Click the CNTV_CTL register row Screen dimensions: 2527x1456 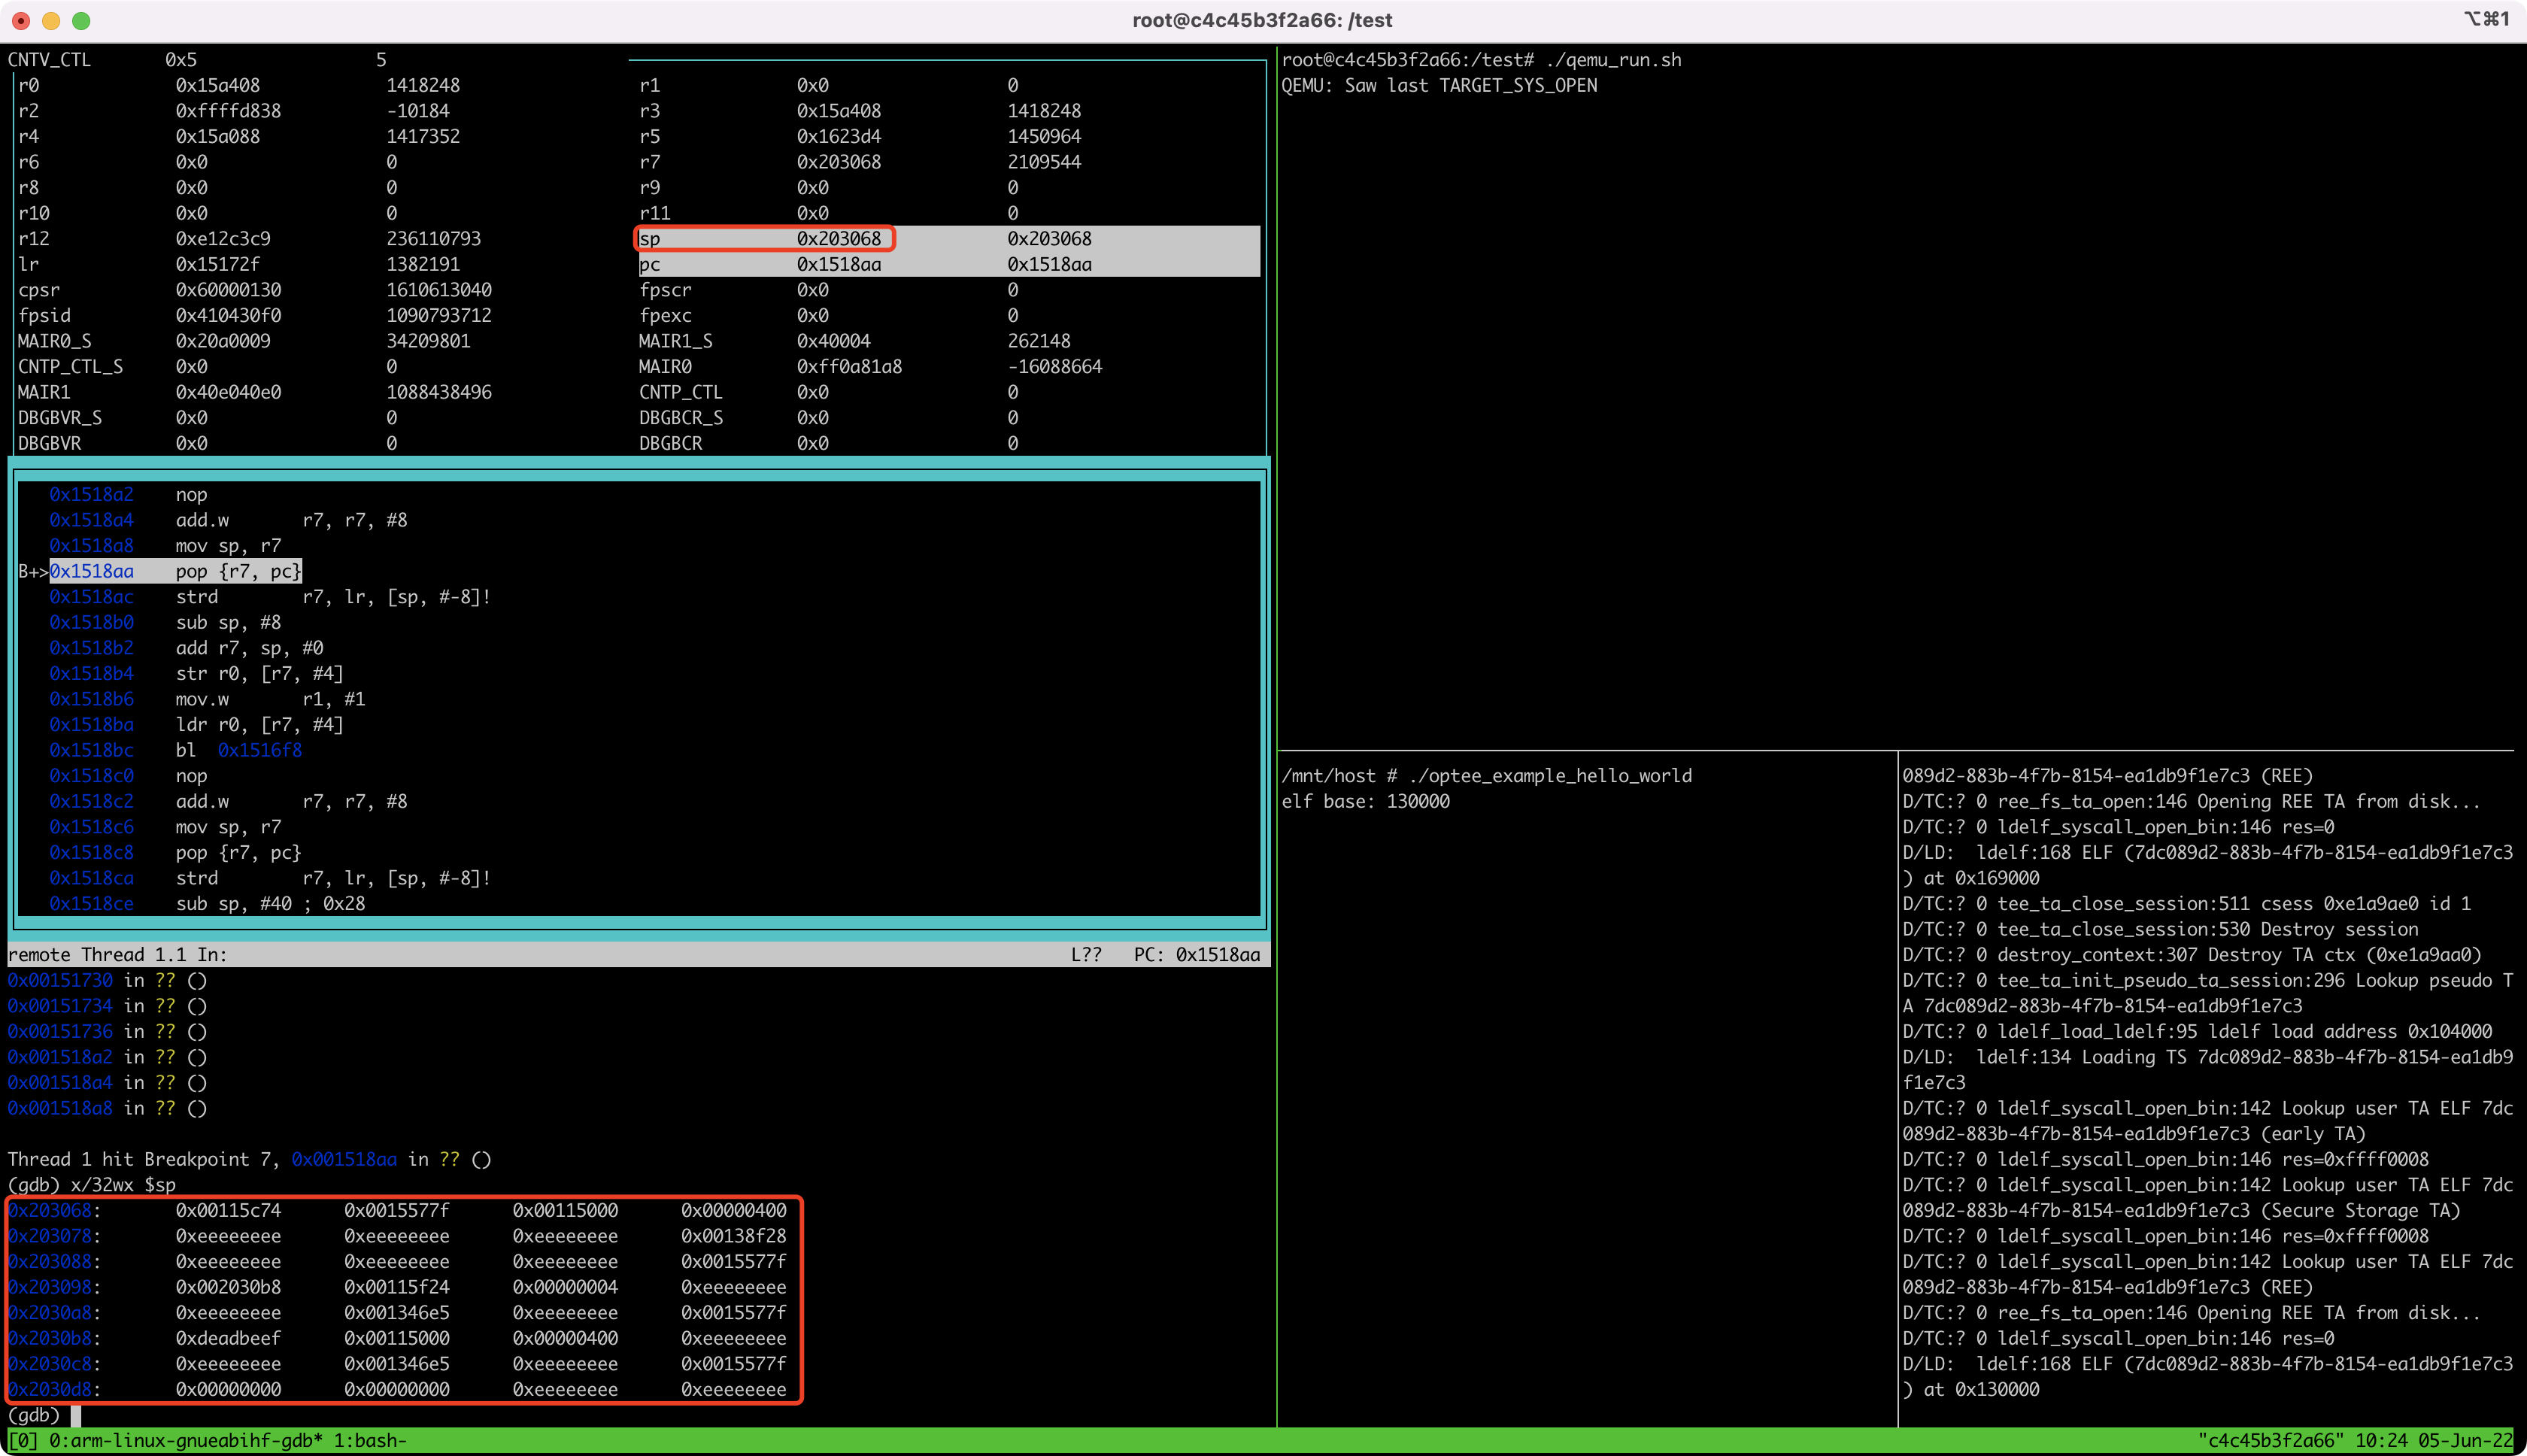tap(197, 59)
